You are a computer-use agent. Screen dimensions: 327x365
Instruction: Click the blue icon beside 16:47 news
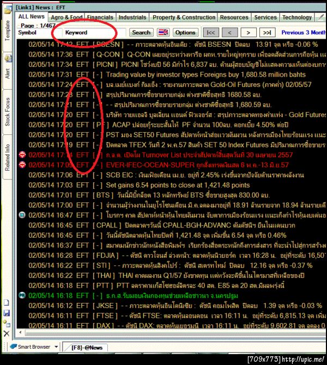[x=22, y=215]
